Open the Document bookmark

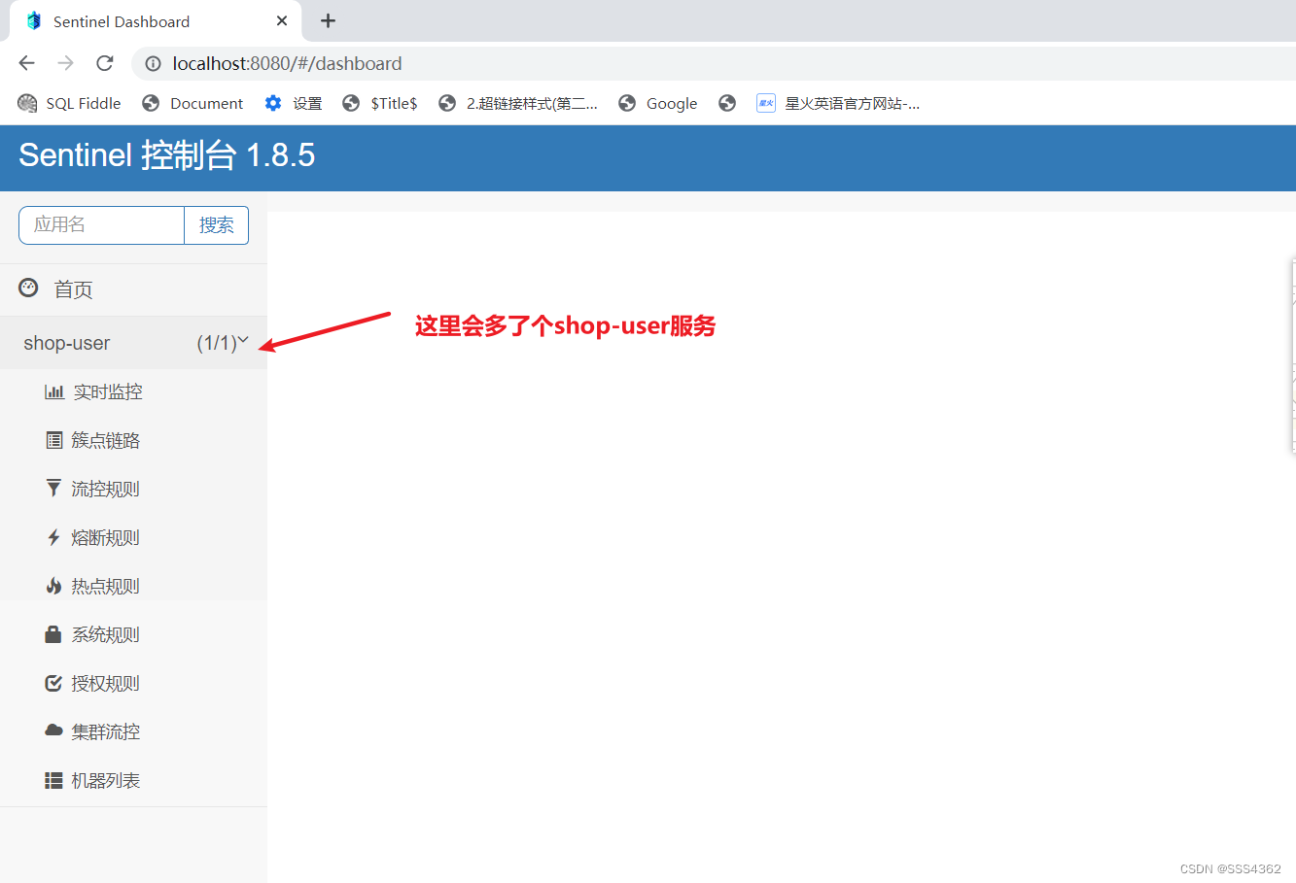[193, 103]
